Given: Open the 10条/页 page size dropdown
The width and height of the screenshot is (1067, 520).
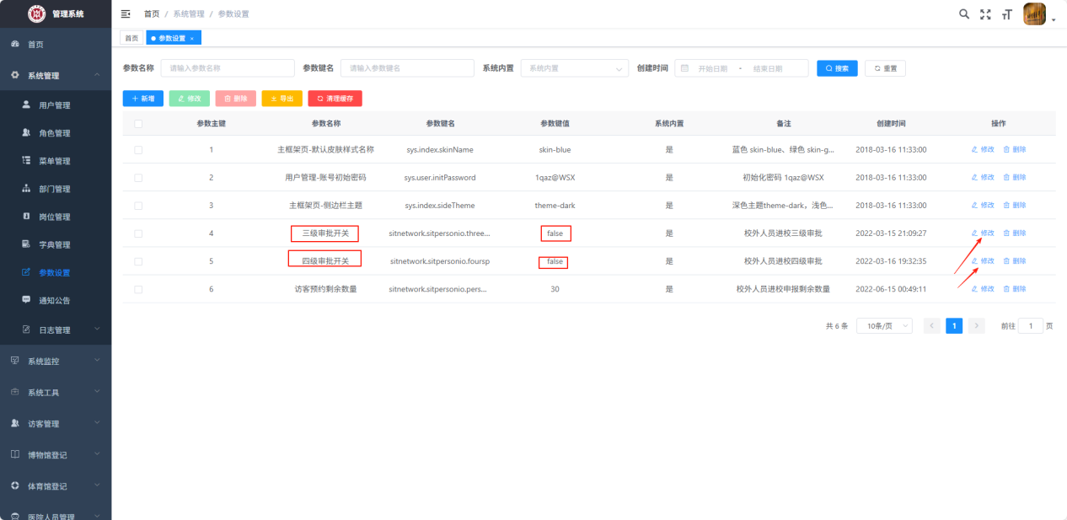Looking at the screenshot, I should pyautogui.click(x=884, y=326).
